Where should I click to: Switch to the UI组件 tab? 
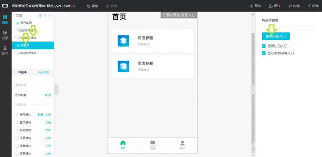pos(22,72)
